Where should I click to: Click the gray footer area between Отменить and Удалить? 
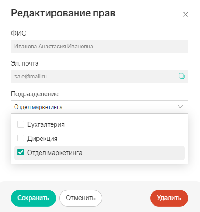pyautogui.click(x=126, y=198)
